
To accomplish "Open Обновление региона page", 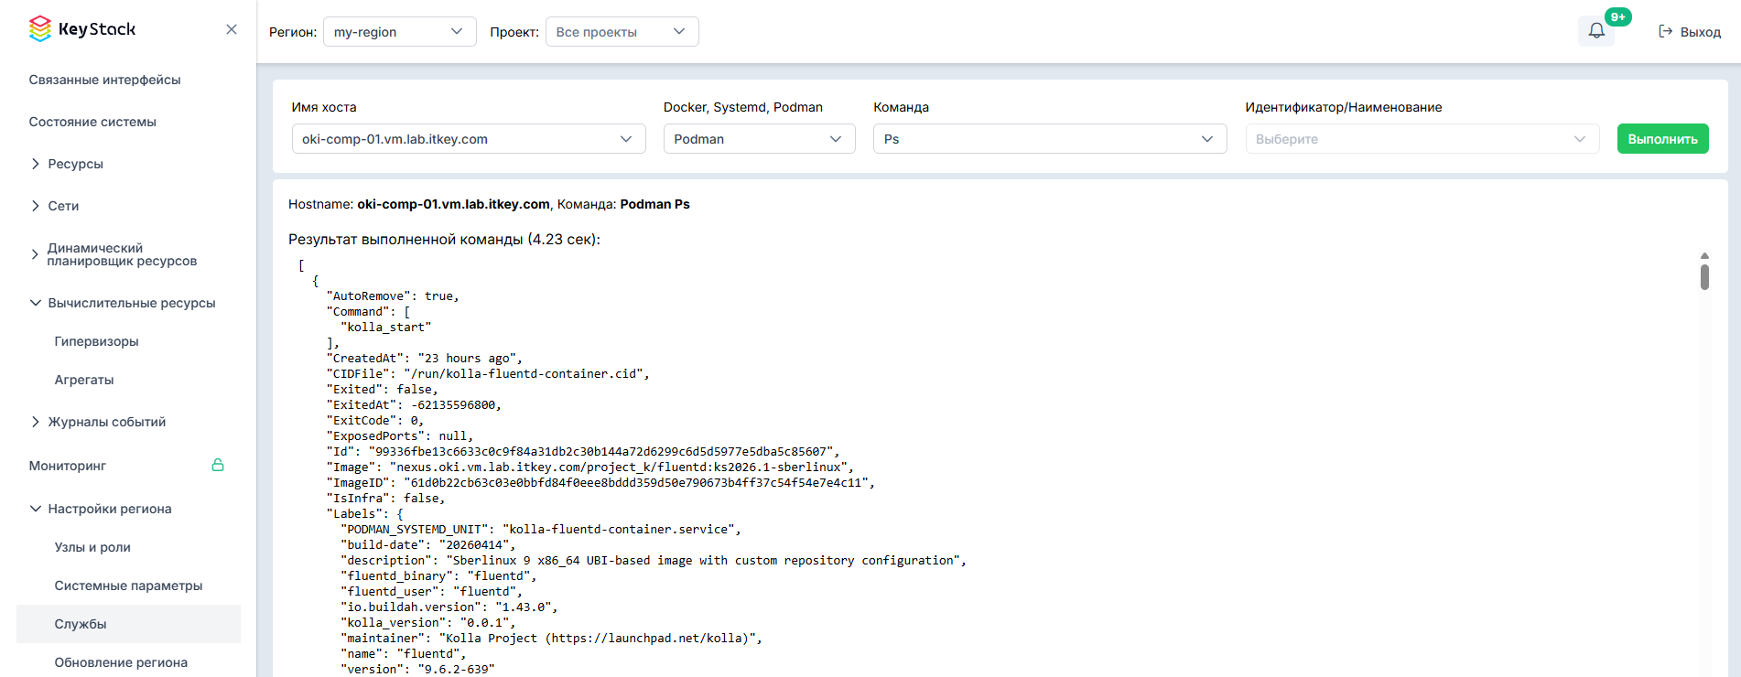I will coord(121,662).
